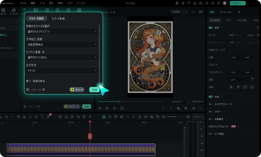The image size is (261, 157).
Task: Click the stop button in preview
Action: coord(122,108)
